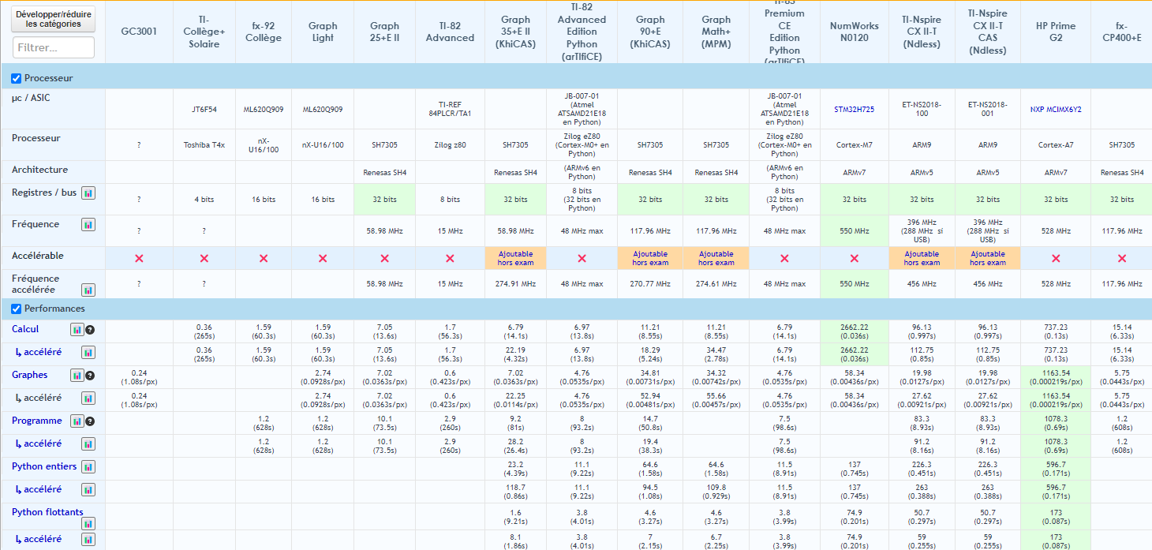Image resolution: width=1152 pixels, height=550 pixels.
Task: Show the chart for Graphes row
Action: (x=77, y=376)
